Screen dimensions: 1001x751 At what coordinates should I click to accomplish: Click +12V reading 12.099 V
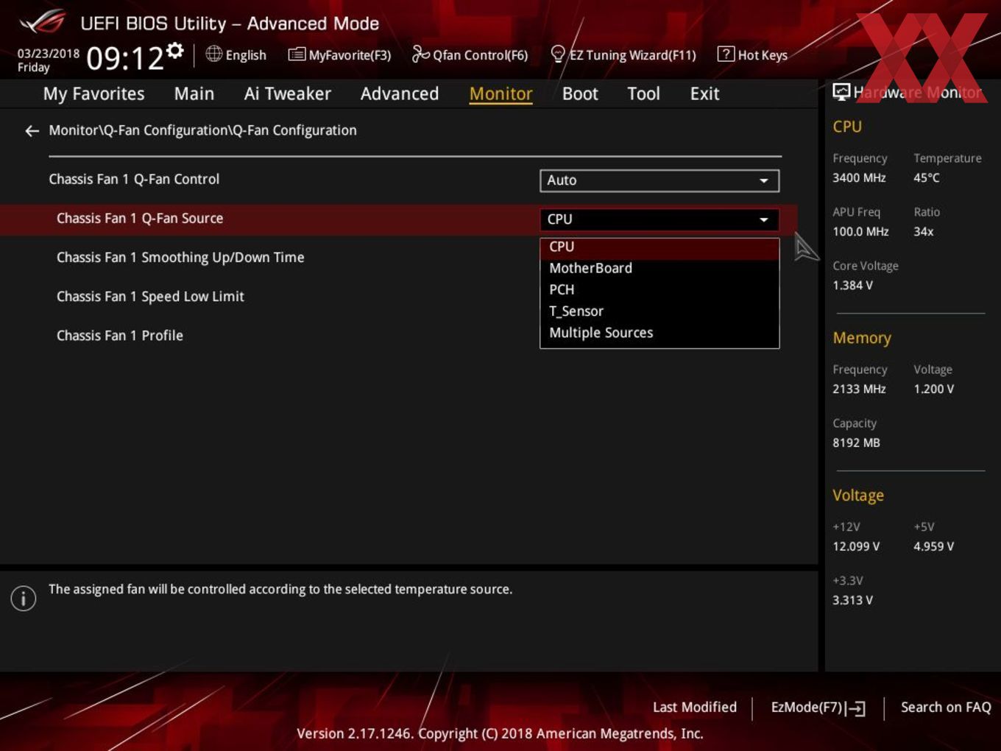point(856,547)
